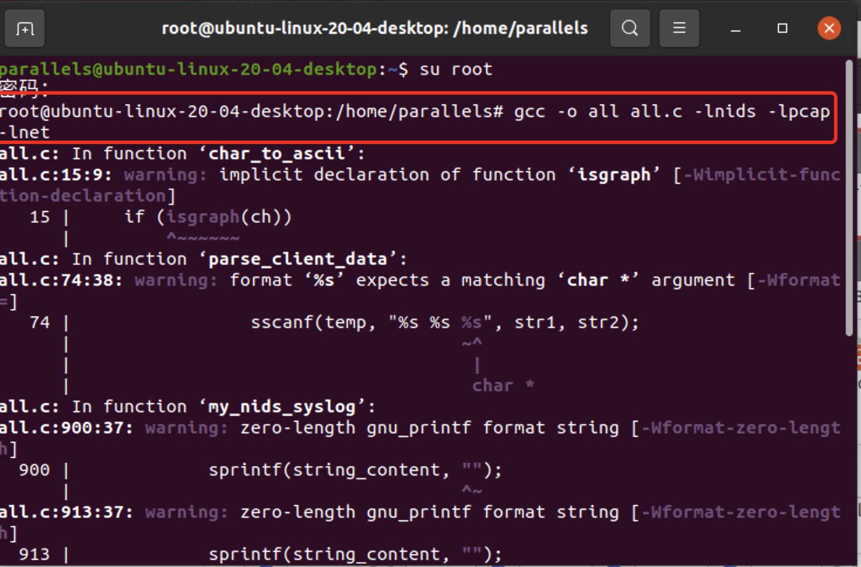Click the window title 'root@ubuntu-linux-20-04-desktop: /home/parallels'
Screen dimensions: 861x567
point(375,28)
